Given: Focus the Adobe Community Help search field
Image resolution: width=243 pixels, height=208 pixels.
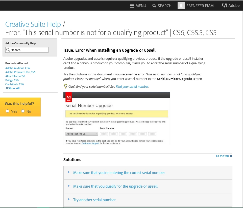Looking at the screenshot, I should pyautogui.click(x=27, y=50).
